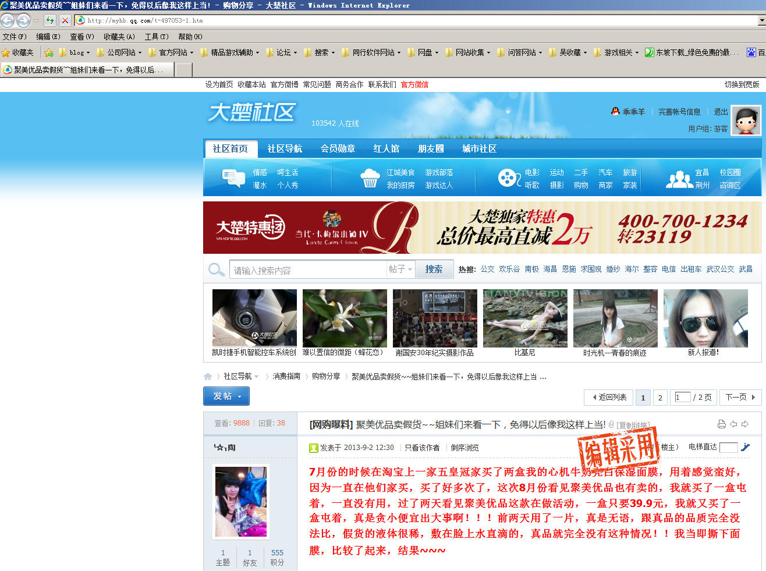Viewport: 766px width, 571px height.
Task: Expand the 游戏相关 favorites folder
Action: click(x=616, y=52)
